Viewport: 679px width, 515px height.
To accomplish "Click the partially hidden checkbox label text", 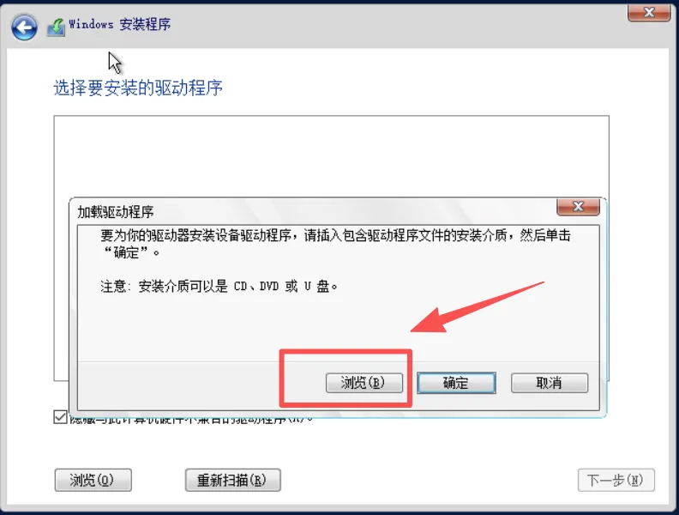I will pos(191,419).
